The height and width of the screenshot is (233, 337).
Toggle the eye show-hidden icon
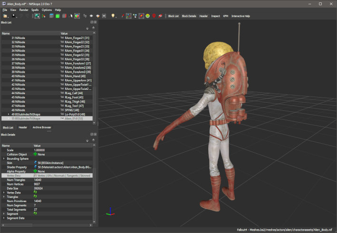pyautogui.click(x=91, y=16)
